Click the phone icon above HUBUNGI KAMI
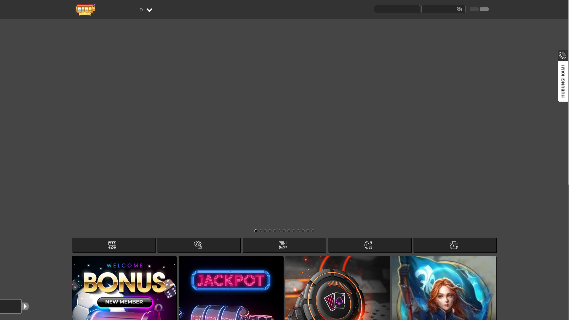Screen dimensions: 569x320 click(x=562, y=55)
